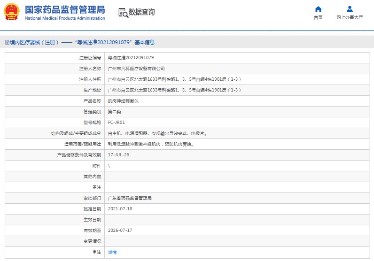Select registrant 广州市凡科医疗设备有限公司
Screen dimensions: 374x261
click(x=136, y=69)
